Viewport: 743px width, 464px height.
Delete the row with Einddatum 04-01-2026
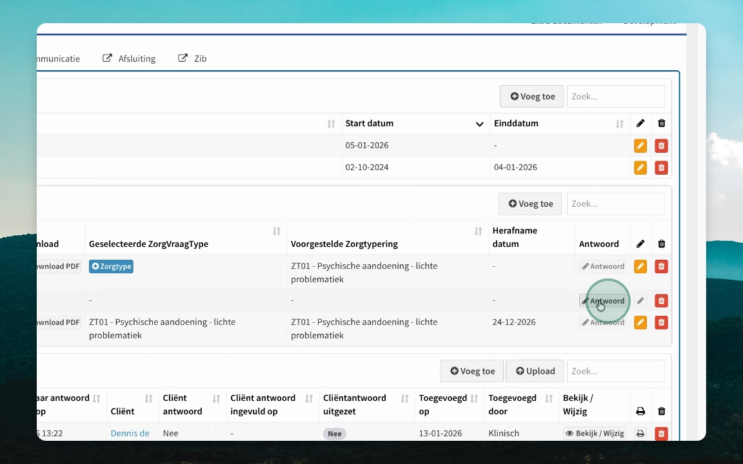pos(661,168)
